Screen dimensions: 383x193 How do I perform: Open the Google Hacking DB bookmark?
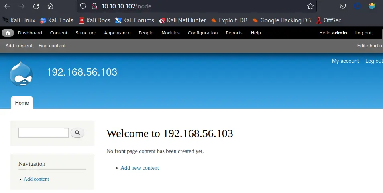(x=281, y=20)
